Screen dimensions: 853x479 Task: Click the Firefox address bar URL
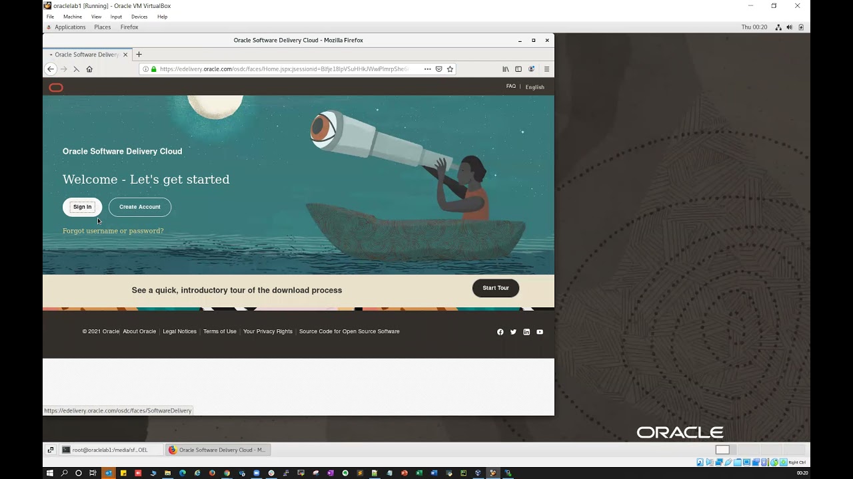click(x=285, y=69)
